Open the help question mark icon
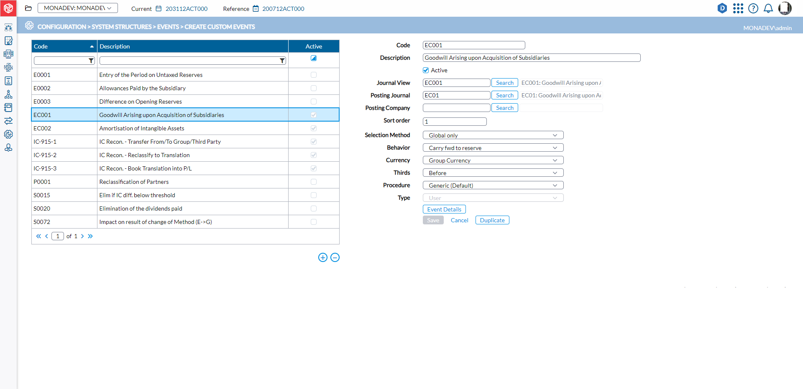The height and width of the screenshot is (389, 803). click(753, 8)
